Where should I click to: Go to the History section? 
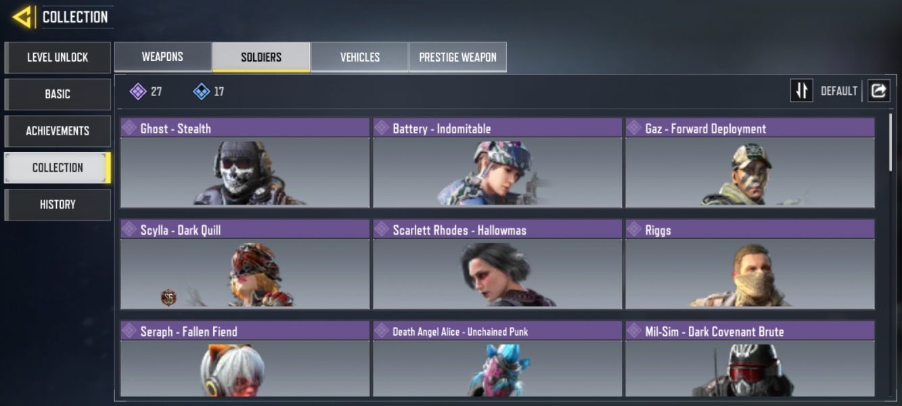[58, 204]
